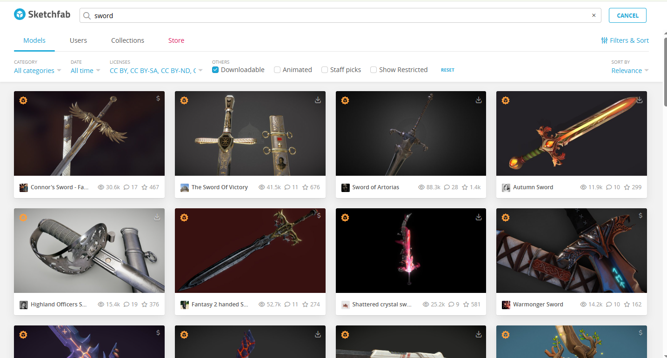Open the Sketchfab home logo
This screenshot has width=667, height=358.
click(x=42, y=14)
